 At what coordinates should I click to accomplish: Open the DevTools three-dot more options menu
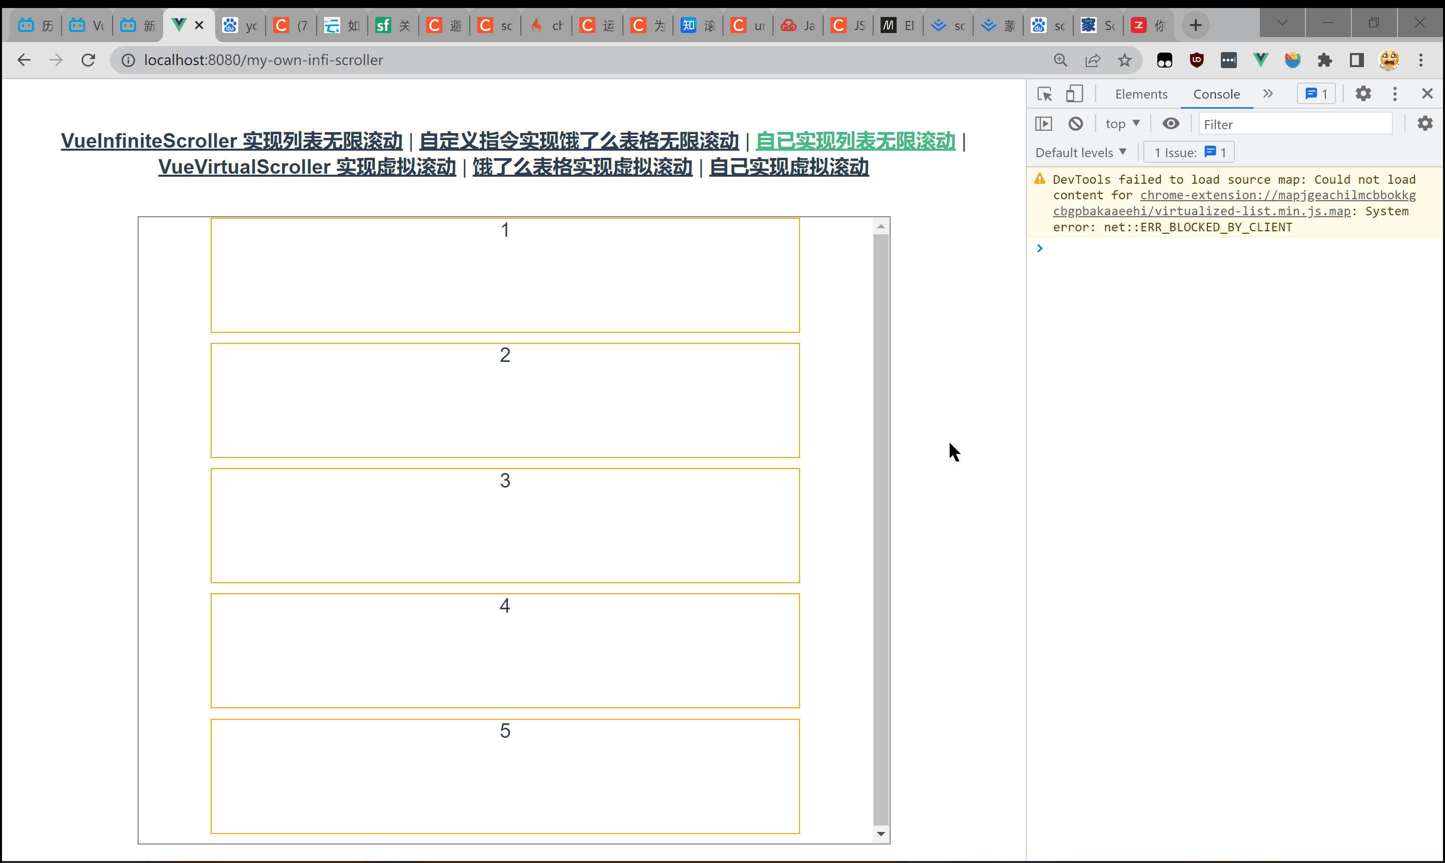coord(1395,93)
